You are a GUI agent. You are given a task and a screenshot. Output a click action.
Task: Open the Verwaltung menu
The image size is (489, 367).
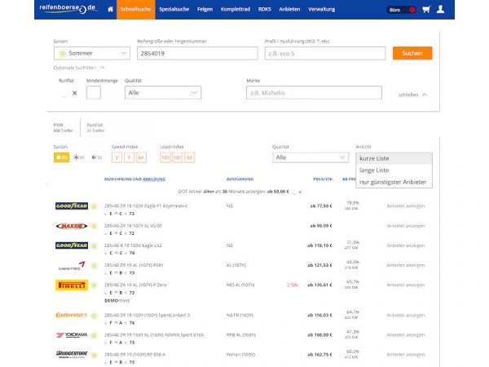pyautogui.click(x=322, y=9)
